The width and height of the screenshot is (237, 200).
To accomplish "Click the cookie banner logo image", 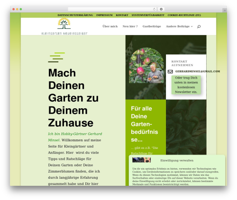I will [141, 160].
